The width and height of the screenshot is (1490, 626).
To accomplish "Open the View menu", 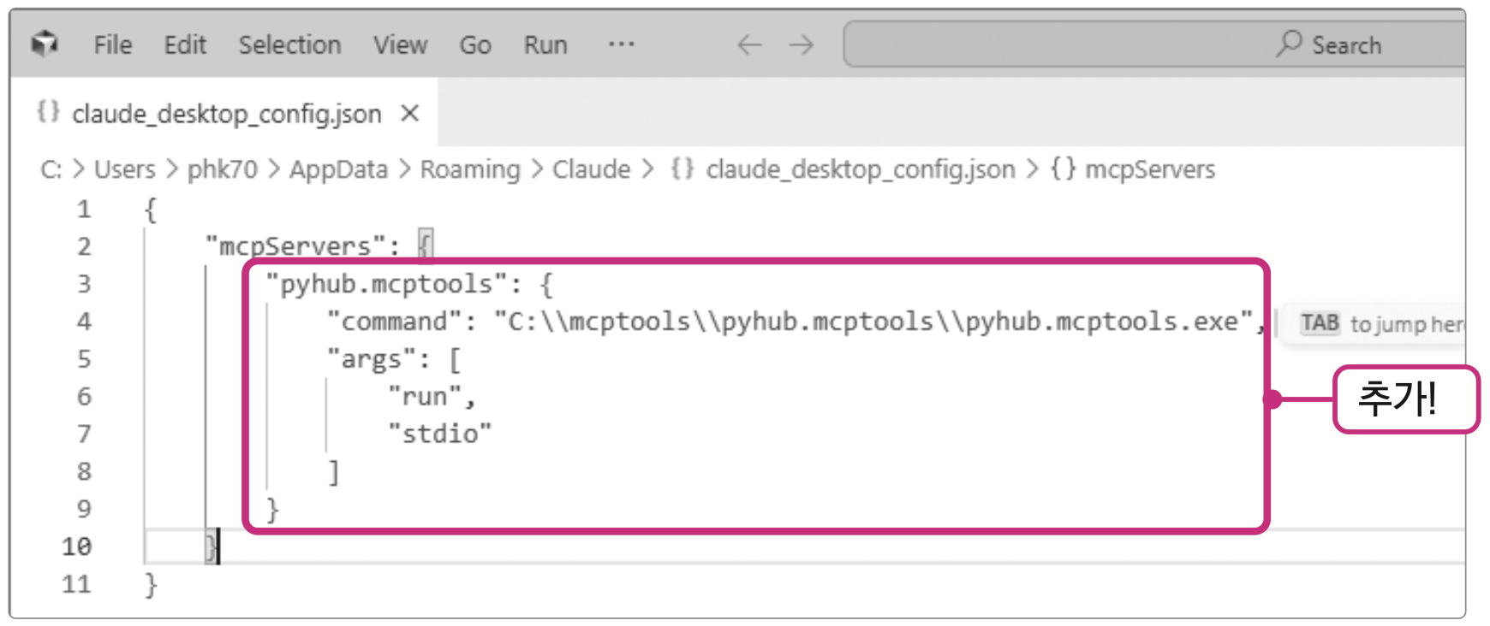I will [x=400, y=44].
